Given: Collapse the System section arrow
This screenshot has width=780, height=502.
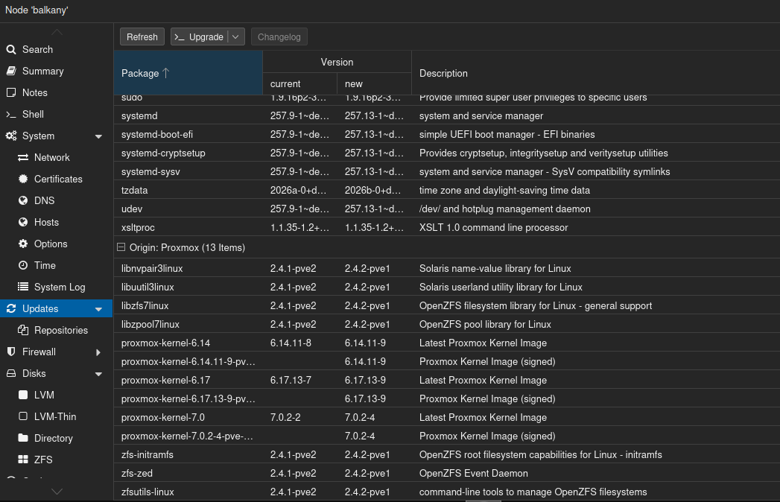Looking at the screenshot, I should pos(98,136).
